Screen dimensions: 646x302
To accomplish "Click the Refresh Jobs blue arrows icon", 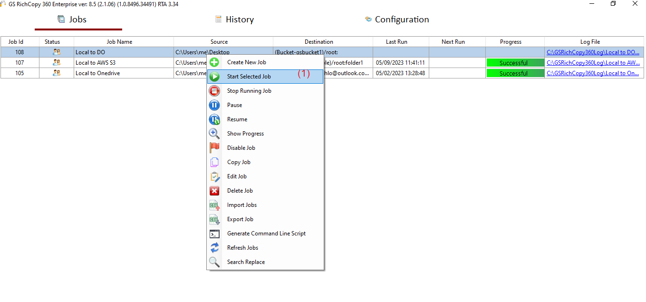I will click(214, 248).
